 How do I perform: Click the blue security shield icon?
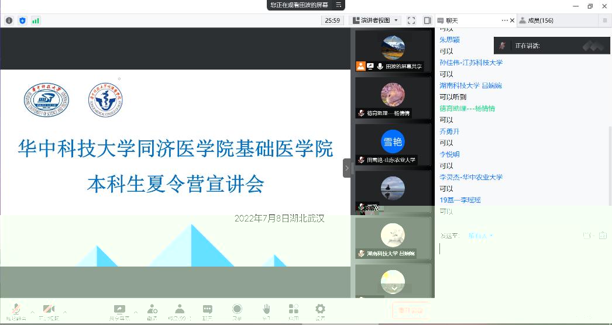[x=22, y=20]
